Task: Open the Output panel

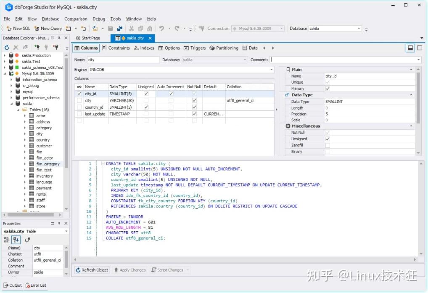Action: coord(13,285)
